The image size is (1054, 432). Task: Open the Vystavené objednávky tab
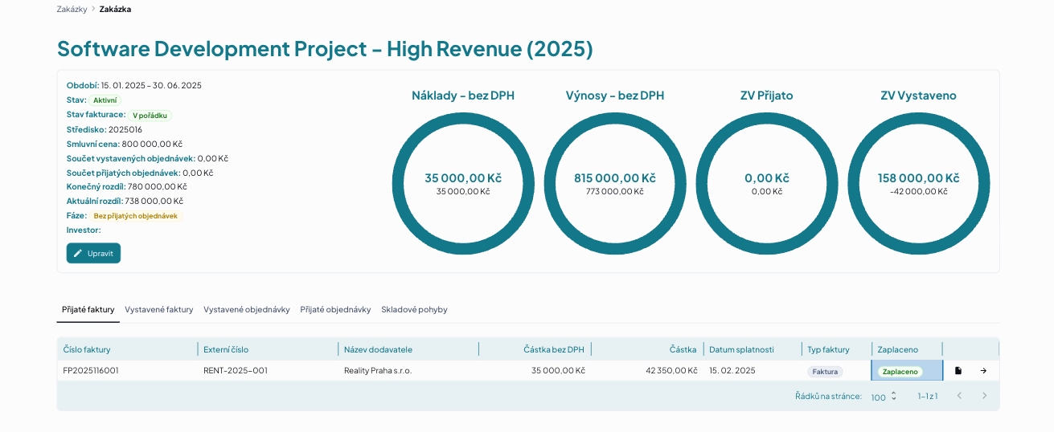(247, 309)
